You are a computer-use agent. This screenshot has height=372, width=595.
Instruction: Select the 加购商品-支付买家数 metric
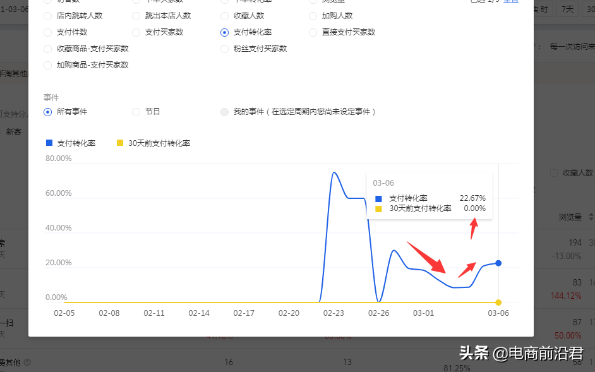tap(47, 64)
